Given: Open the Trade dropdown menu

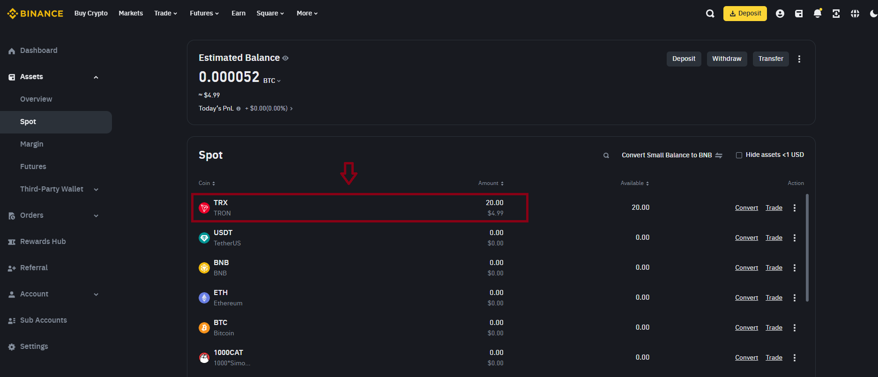Looking at the screenshot, I should coord(166,14).
